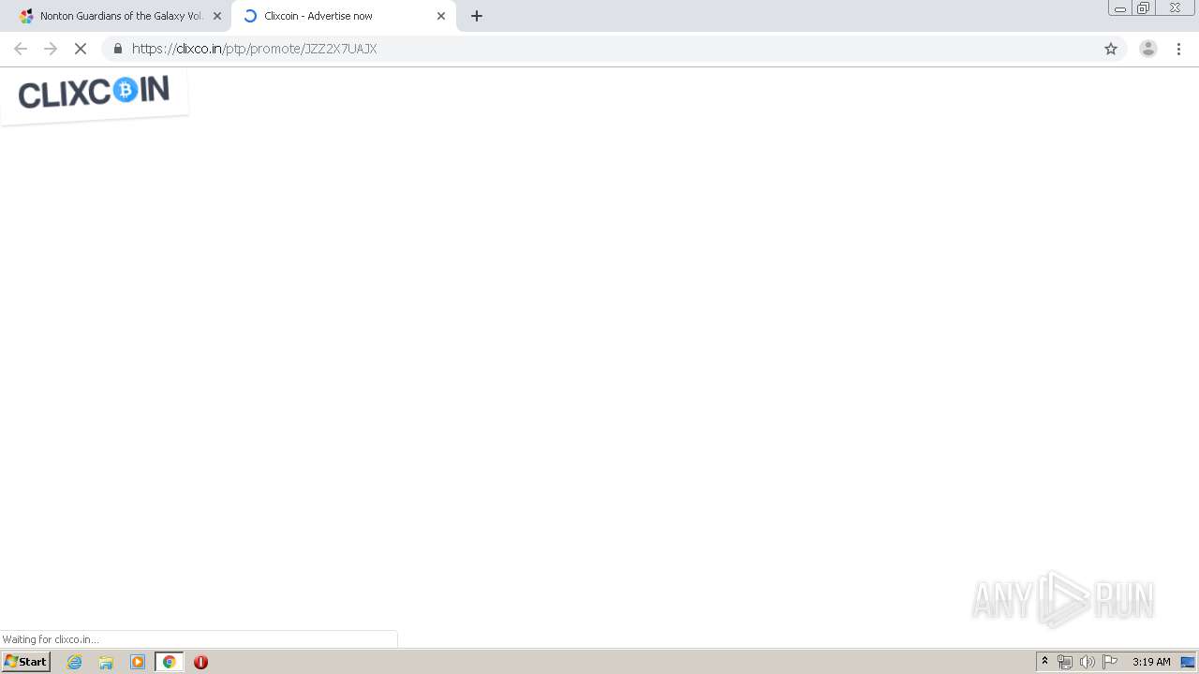1199x674 pixels.
Task: Switch to the Nonton Guardians of the Galaxy tab
Action: [x=120, y=16]
